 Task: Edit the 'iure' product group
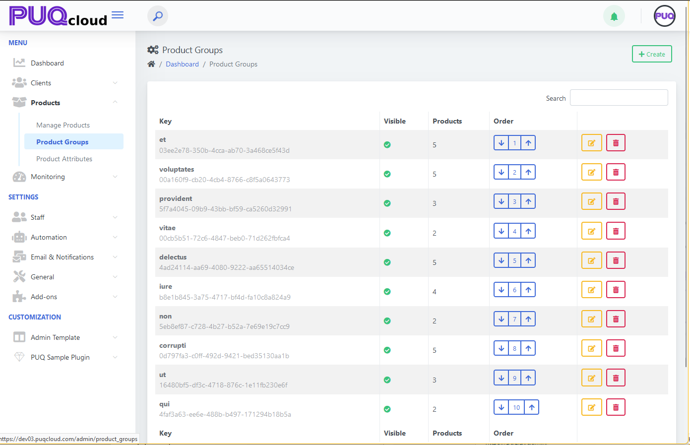click(x=591, y=290)
